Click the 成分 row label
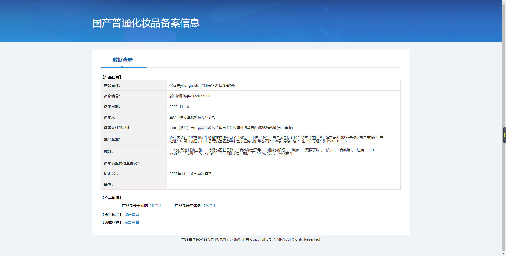 click(x=108, y=152)
